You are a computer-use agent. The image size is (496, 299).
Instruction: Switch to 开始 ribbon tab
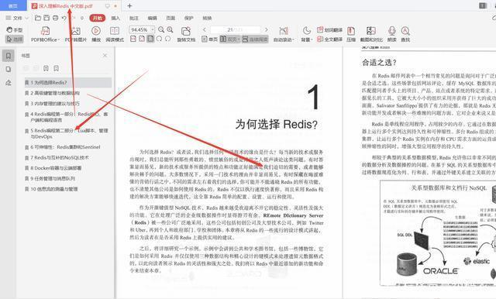98,18
